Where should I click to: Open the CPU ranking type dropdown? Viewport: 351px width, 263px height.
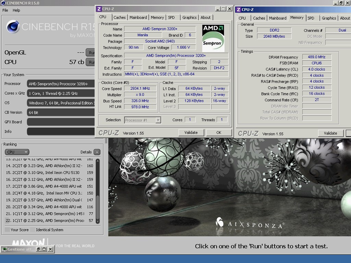(x=17, y=152)
